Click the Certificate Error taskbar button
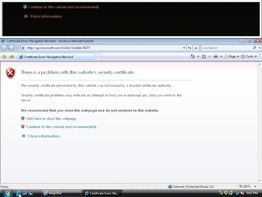 coord(102,193)
